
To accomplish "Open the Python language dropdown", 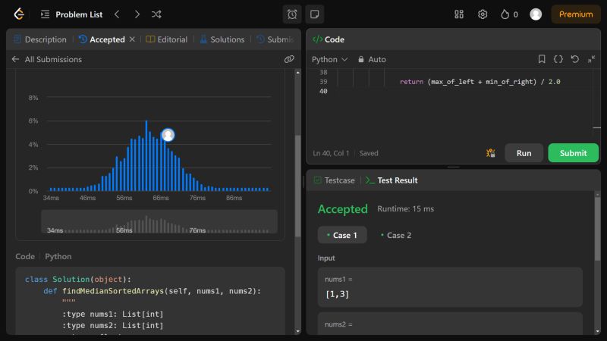I will coord(330,59).
